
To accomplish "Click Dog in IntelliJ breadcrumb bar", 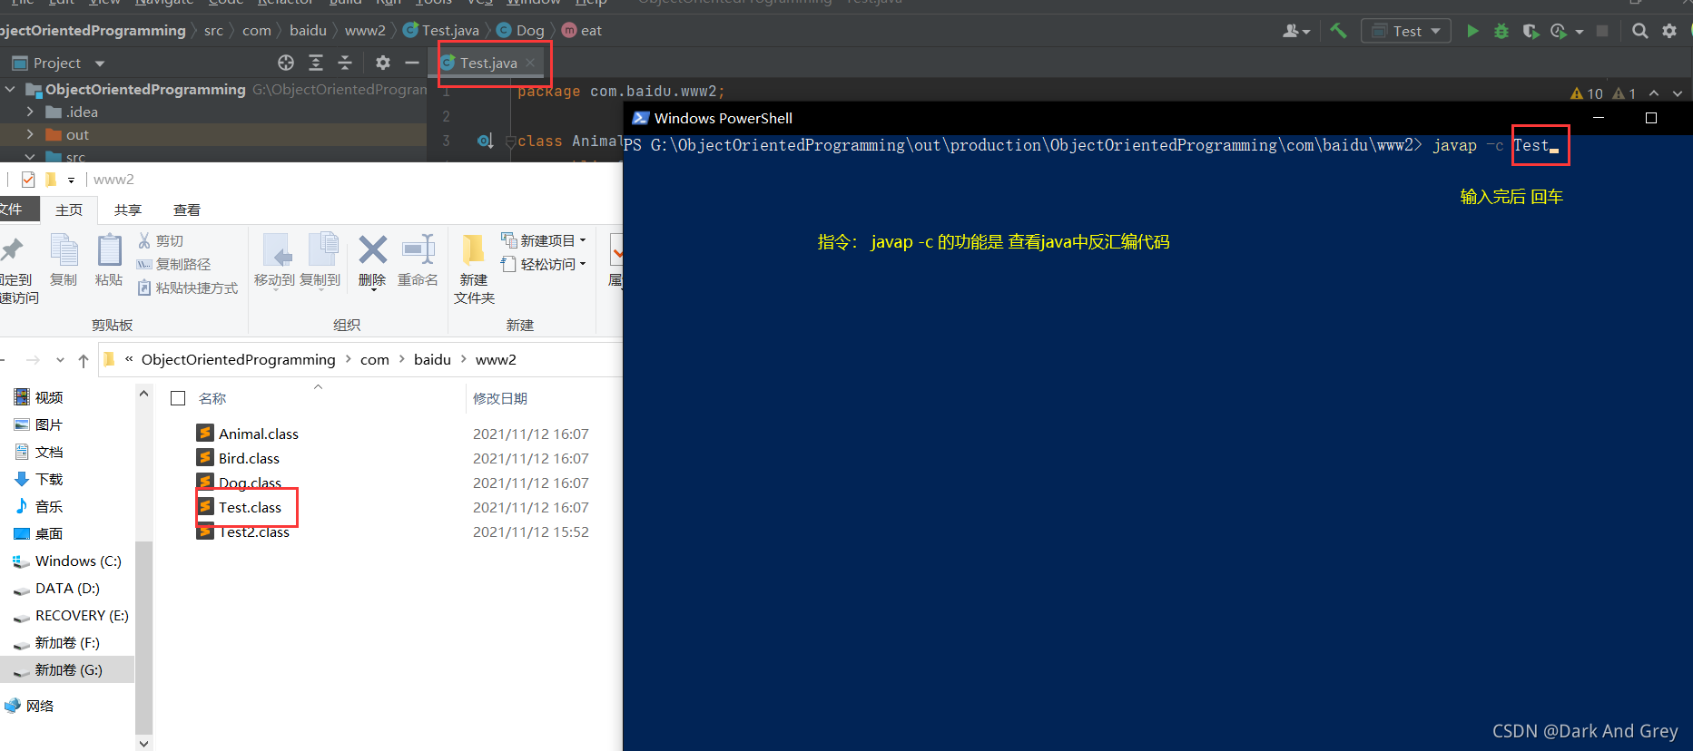I will point(521,31).
